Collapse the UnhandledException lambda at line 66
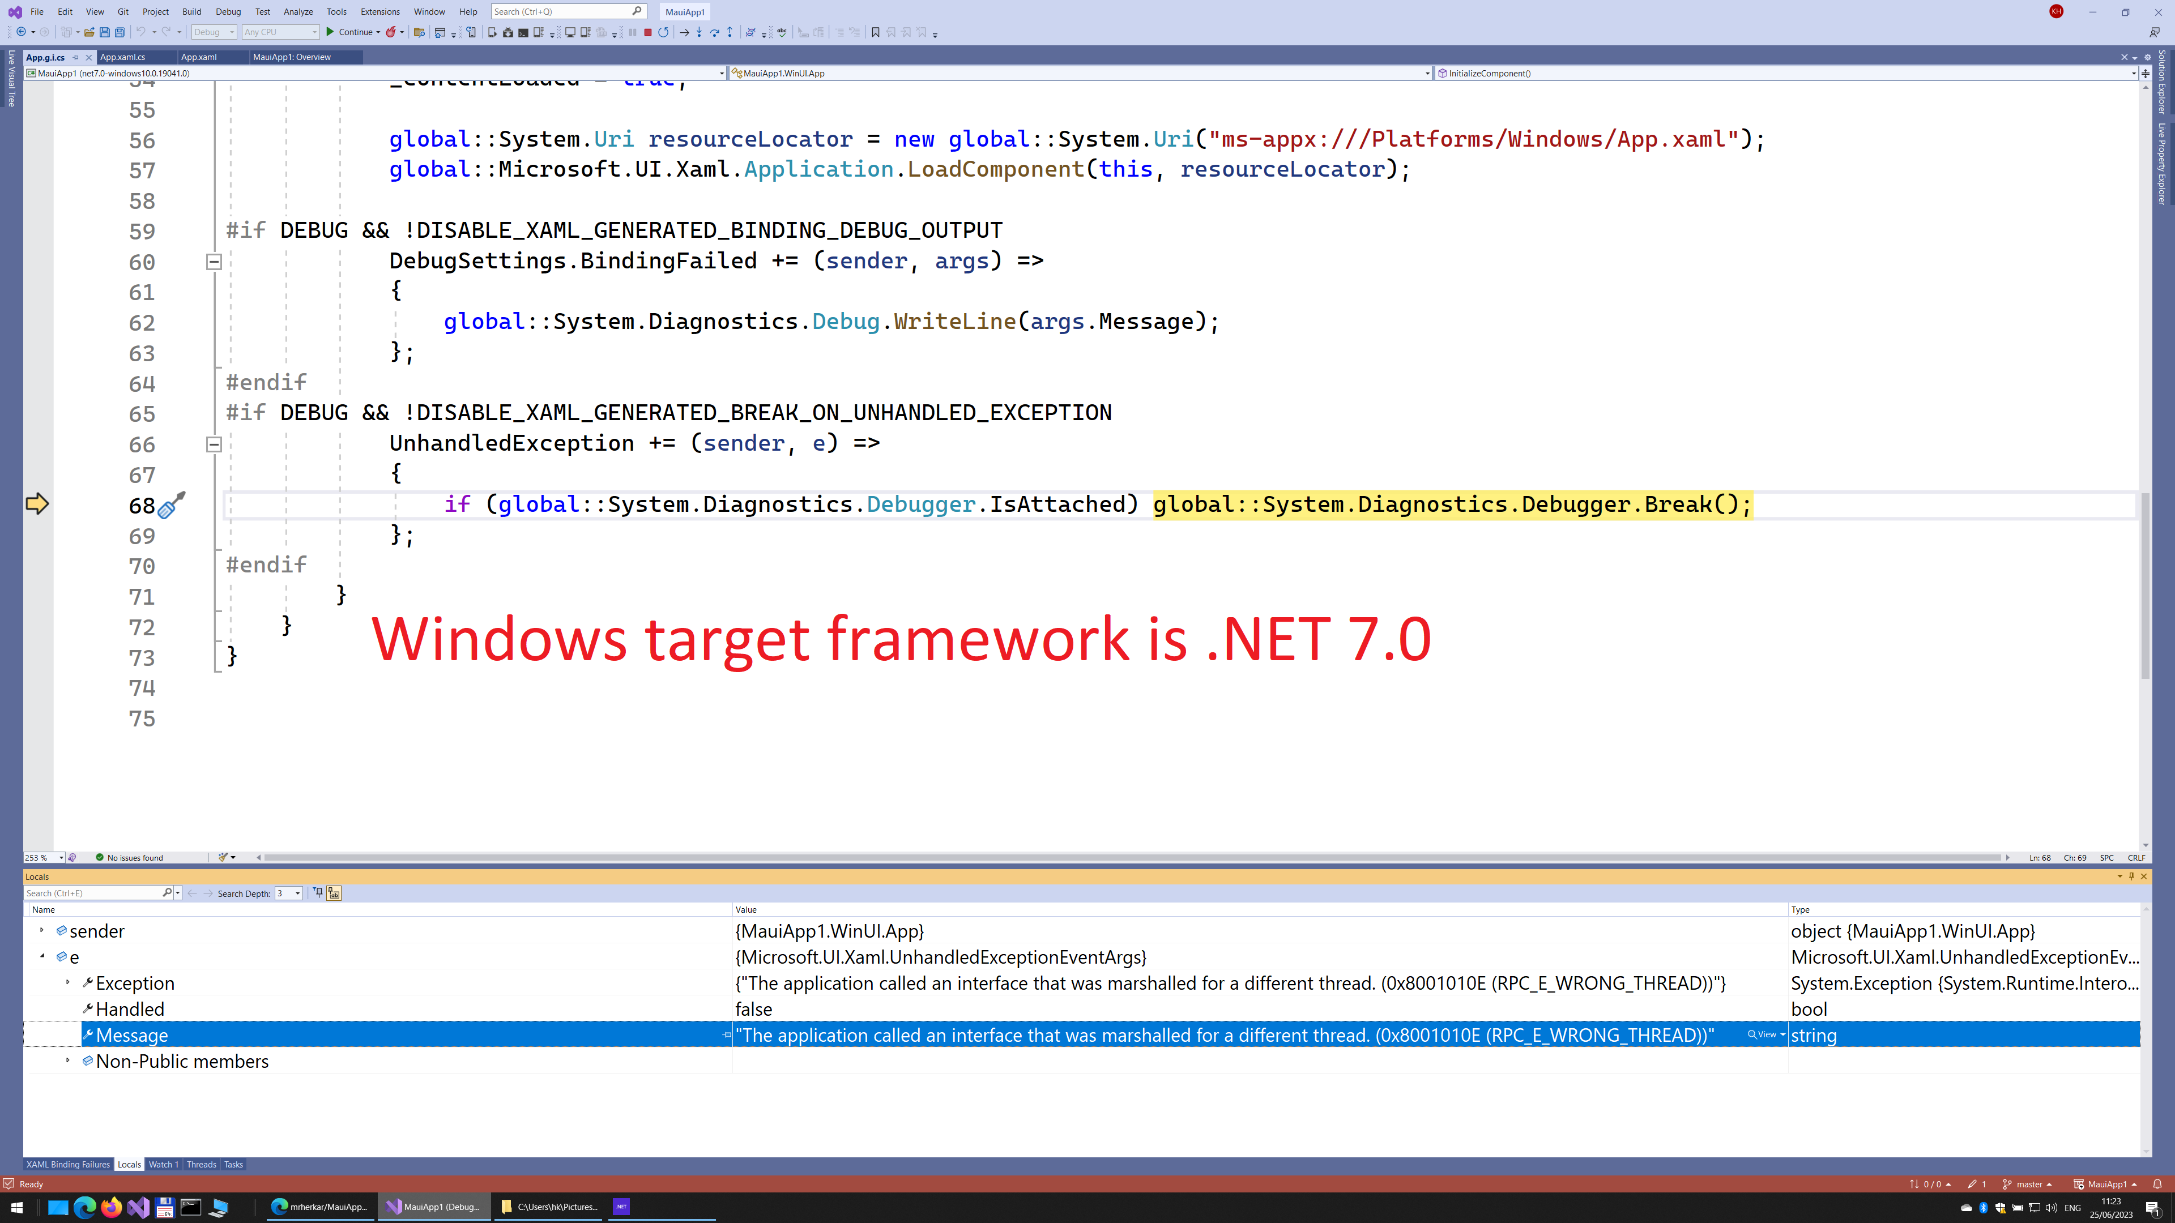The image size is (2175, 1223). 214,445
